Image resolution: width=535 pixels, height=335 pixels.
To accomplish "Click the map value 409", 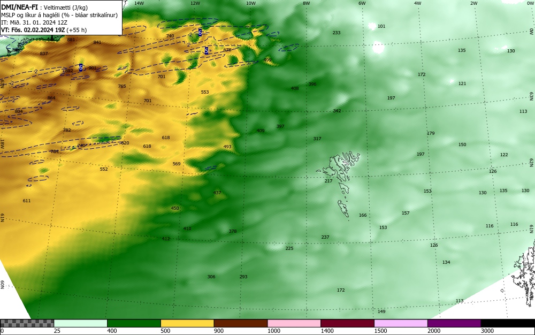I will pos(261,131).
